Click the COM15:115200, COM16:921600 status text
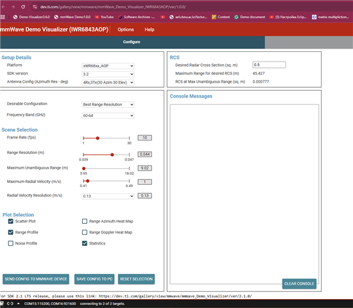 (x=50, y=304)
